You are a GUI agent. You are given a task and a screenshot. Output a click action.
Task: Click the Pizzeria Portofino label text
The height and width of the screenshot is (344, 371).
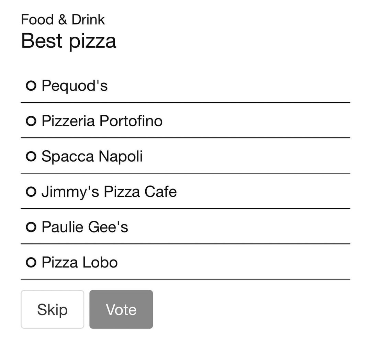pos(102,121)
